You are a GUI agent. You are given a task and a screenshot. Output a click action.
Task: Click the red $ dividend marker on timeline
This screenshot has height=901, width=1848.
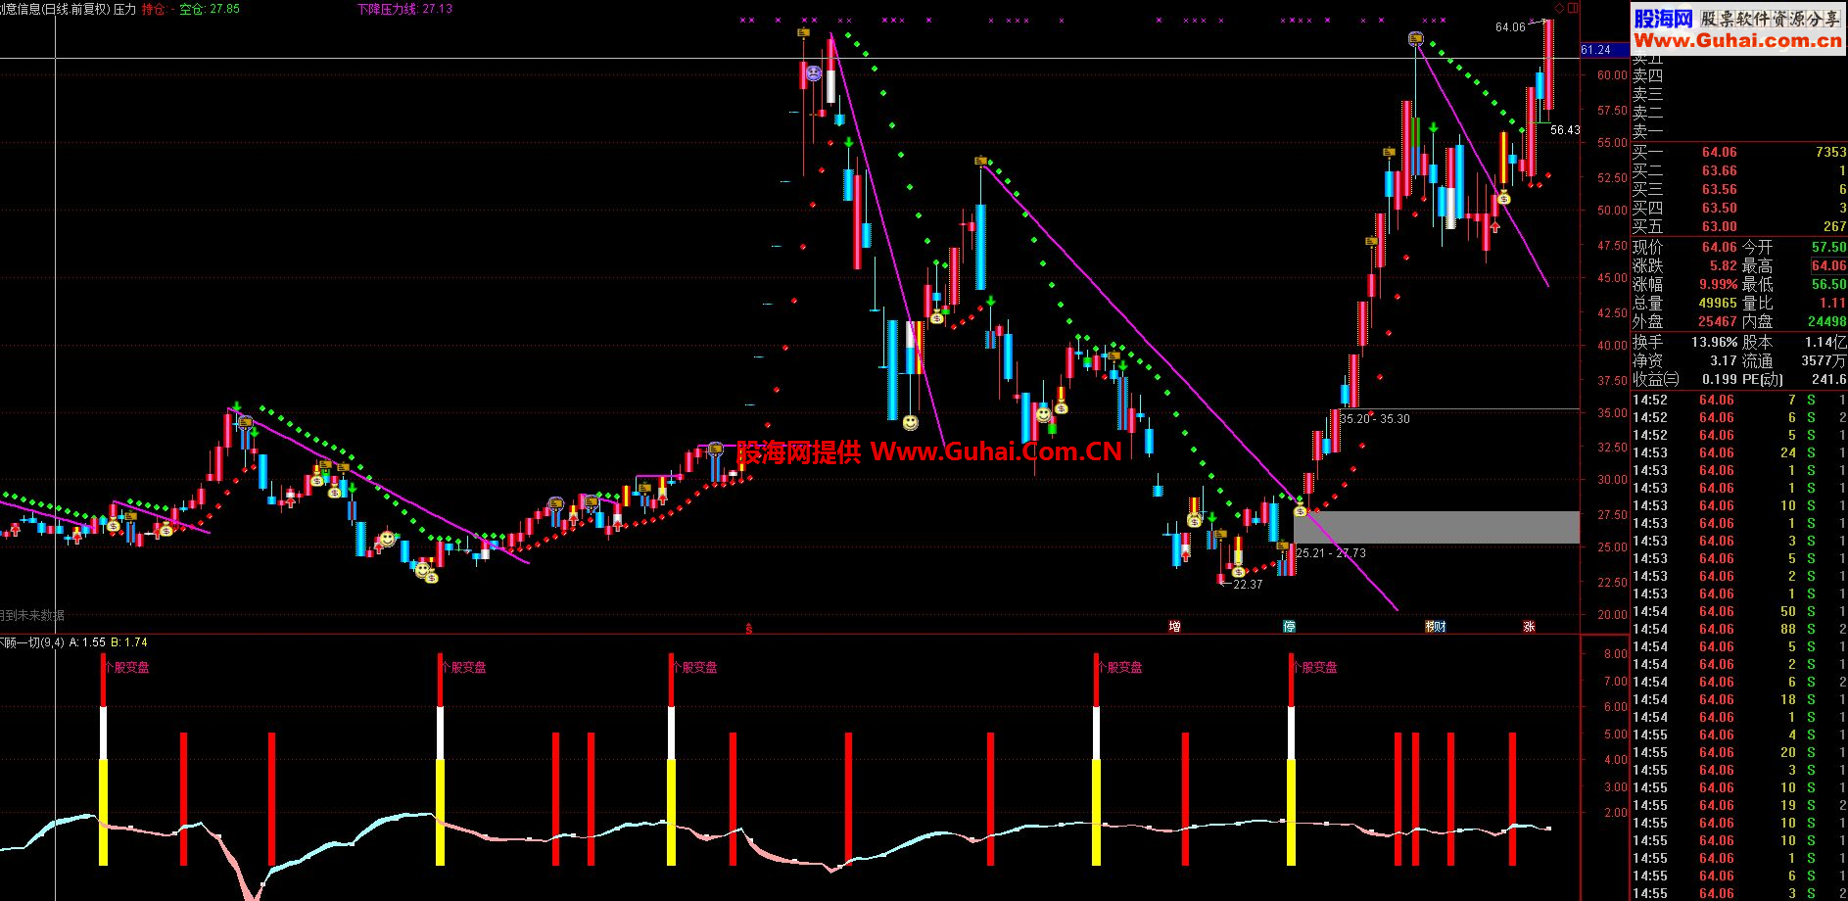(x=749, y=628)
